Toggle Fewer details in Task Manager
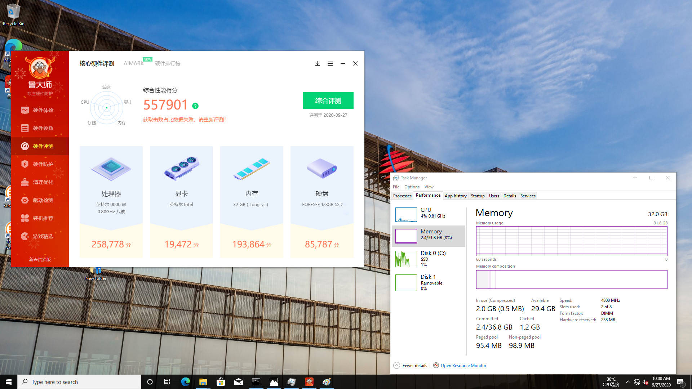Image resolution: width=692 pixels, height=389 pixels. pos(411,365)
